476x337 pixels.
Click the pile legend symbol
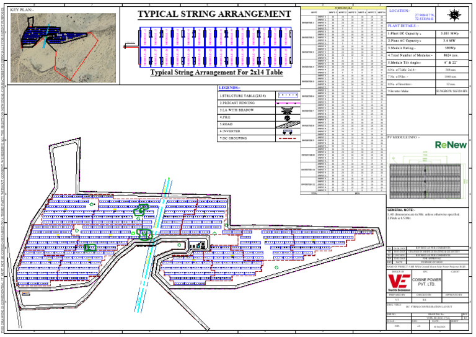(x=287, y=117)
